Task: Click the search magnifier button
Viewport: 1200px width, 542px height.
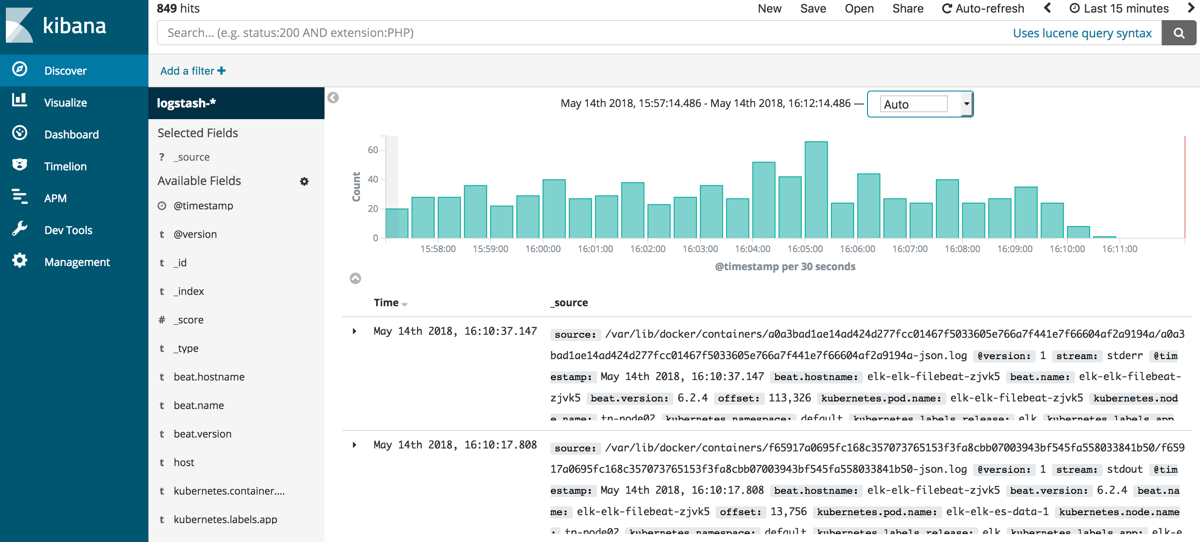Action: 1178,33
